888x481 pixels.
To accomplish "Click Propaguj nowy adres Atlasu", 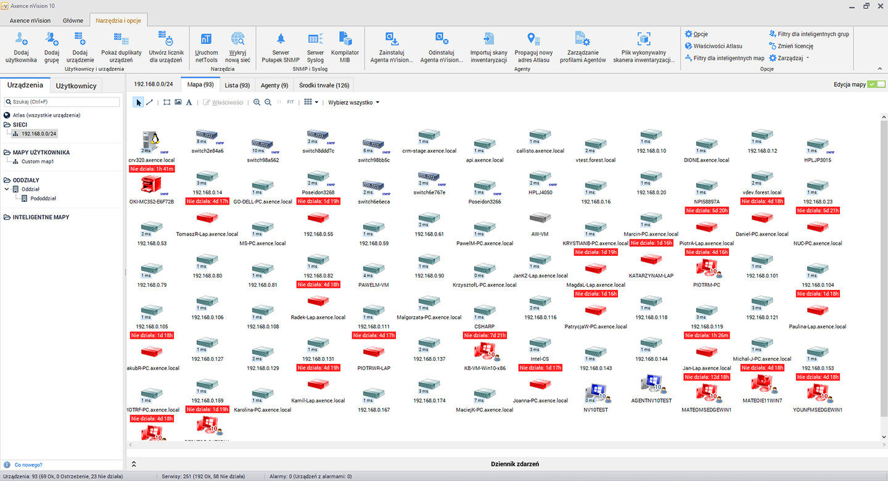I will (533, 47).
